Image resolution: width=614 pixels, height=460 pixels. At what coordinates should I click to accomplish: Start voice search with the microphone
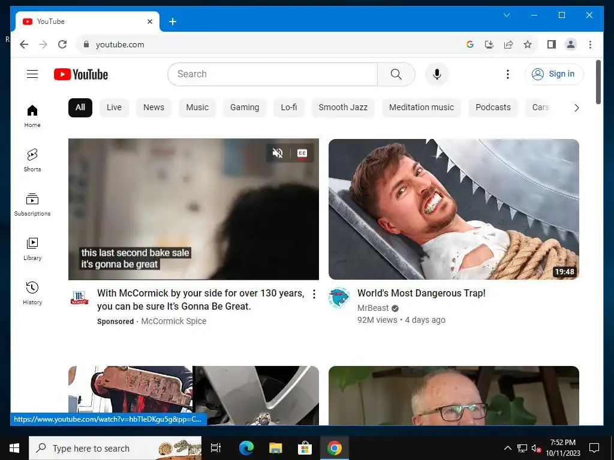pos(437,74)
